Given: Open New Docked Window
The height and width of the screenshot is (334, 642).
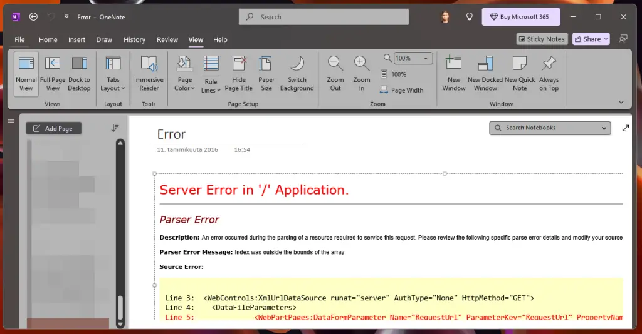Looking at the screenshot, I should tap(485, 73).
